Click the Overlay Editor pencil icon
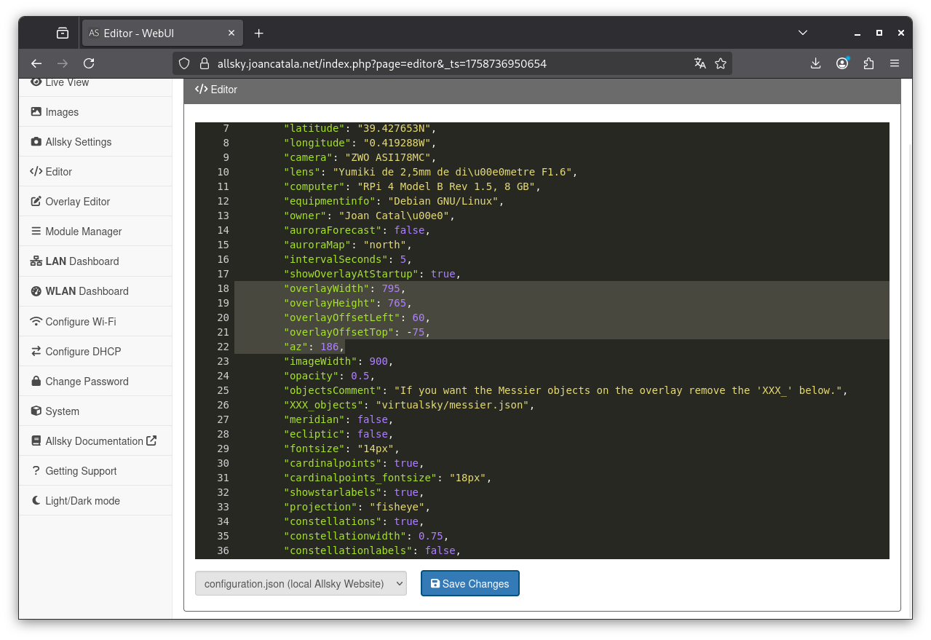 click(x=36, y=202)
